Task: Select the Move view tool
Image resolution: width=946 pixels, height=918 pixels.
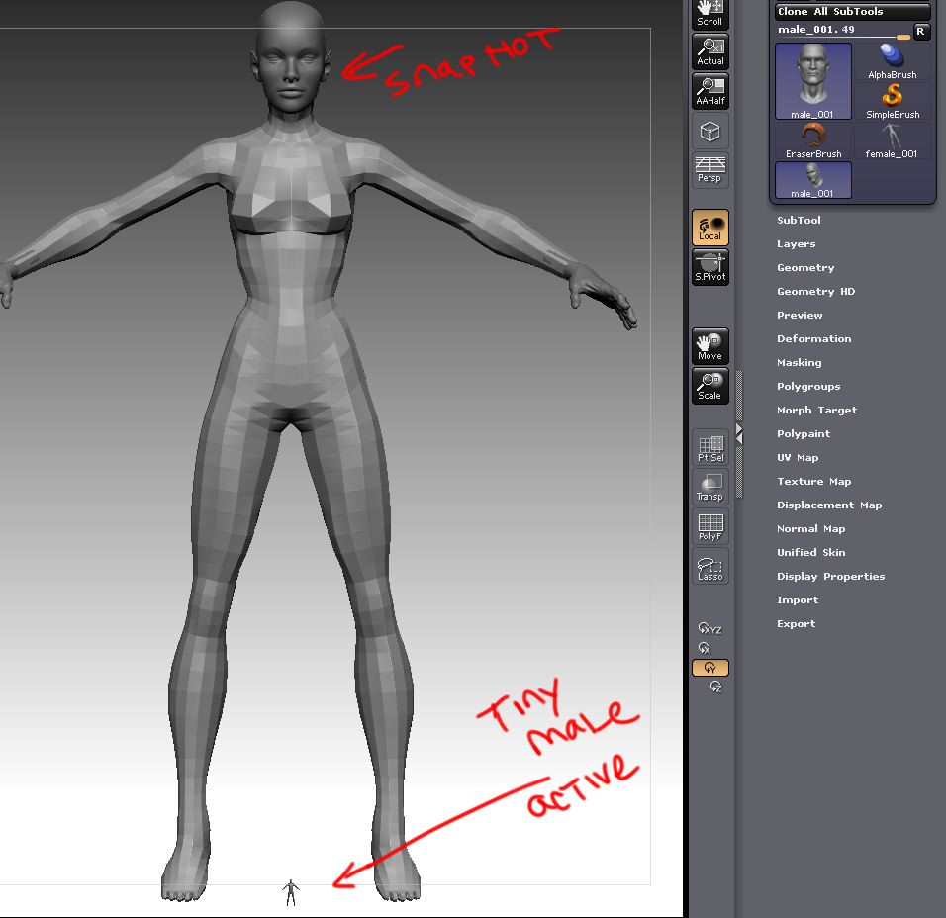Action: 710,346
